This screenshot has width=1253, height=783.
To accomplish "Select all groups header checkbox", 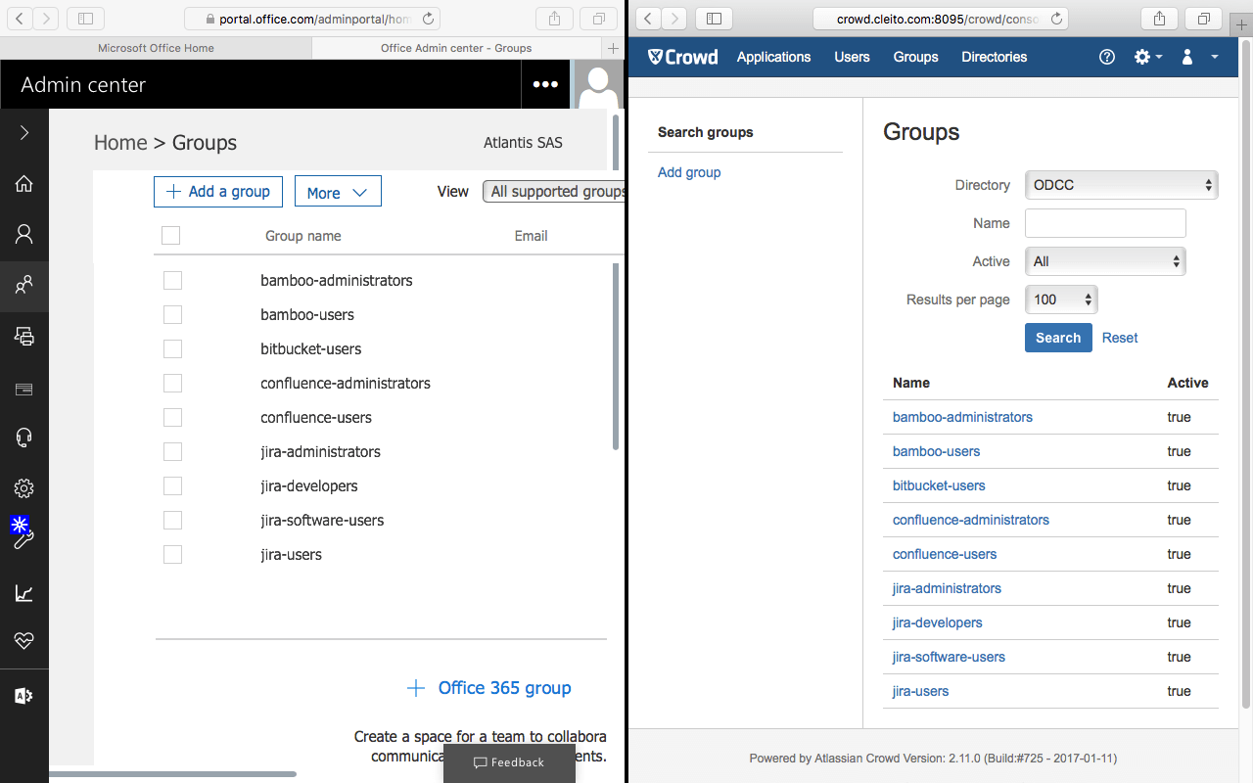I will pos(170,235).
